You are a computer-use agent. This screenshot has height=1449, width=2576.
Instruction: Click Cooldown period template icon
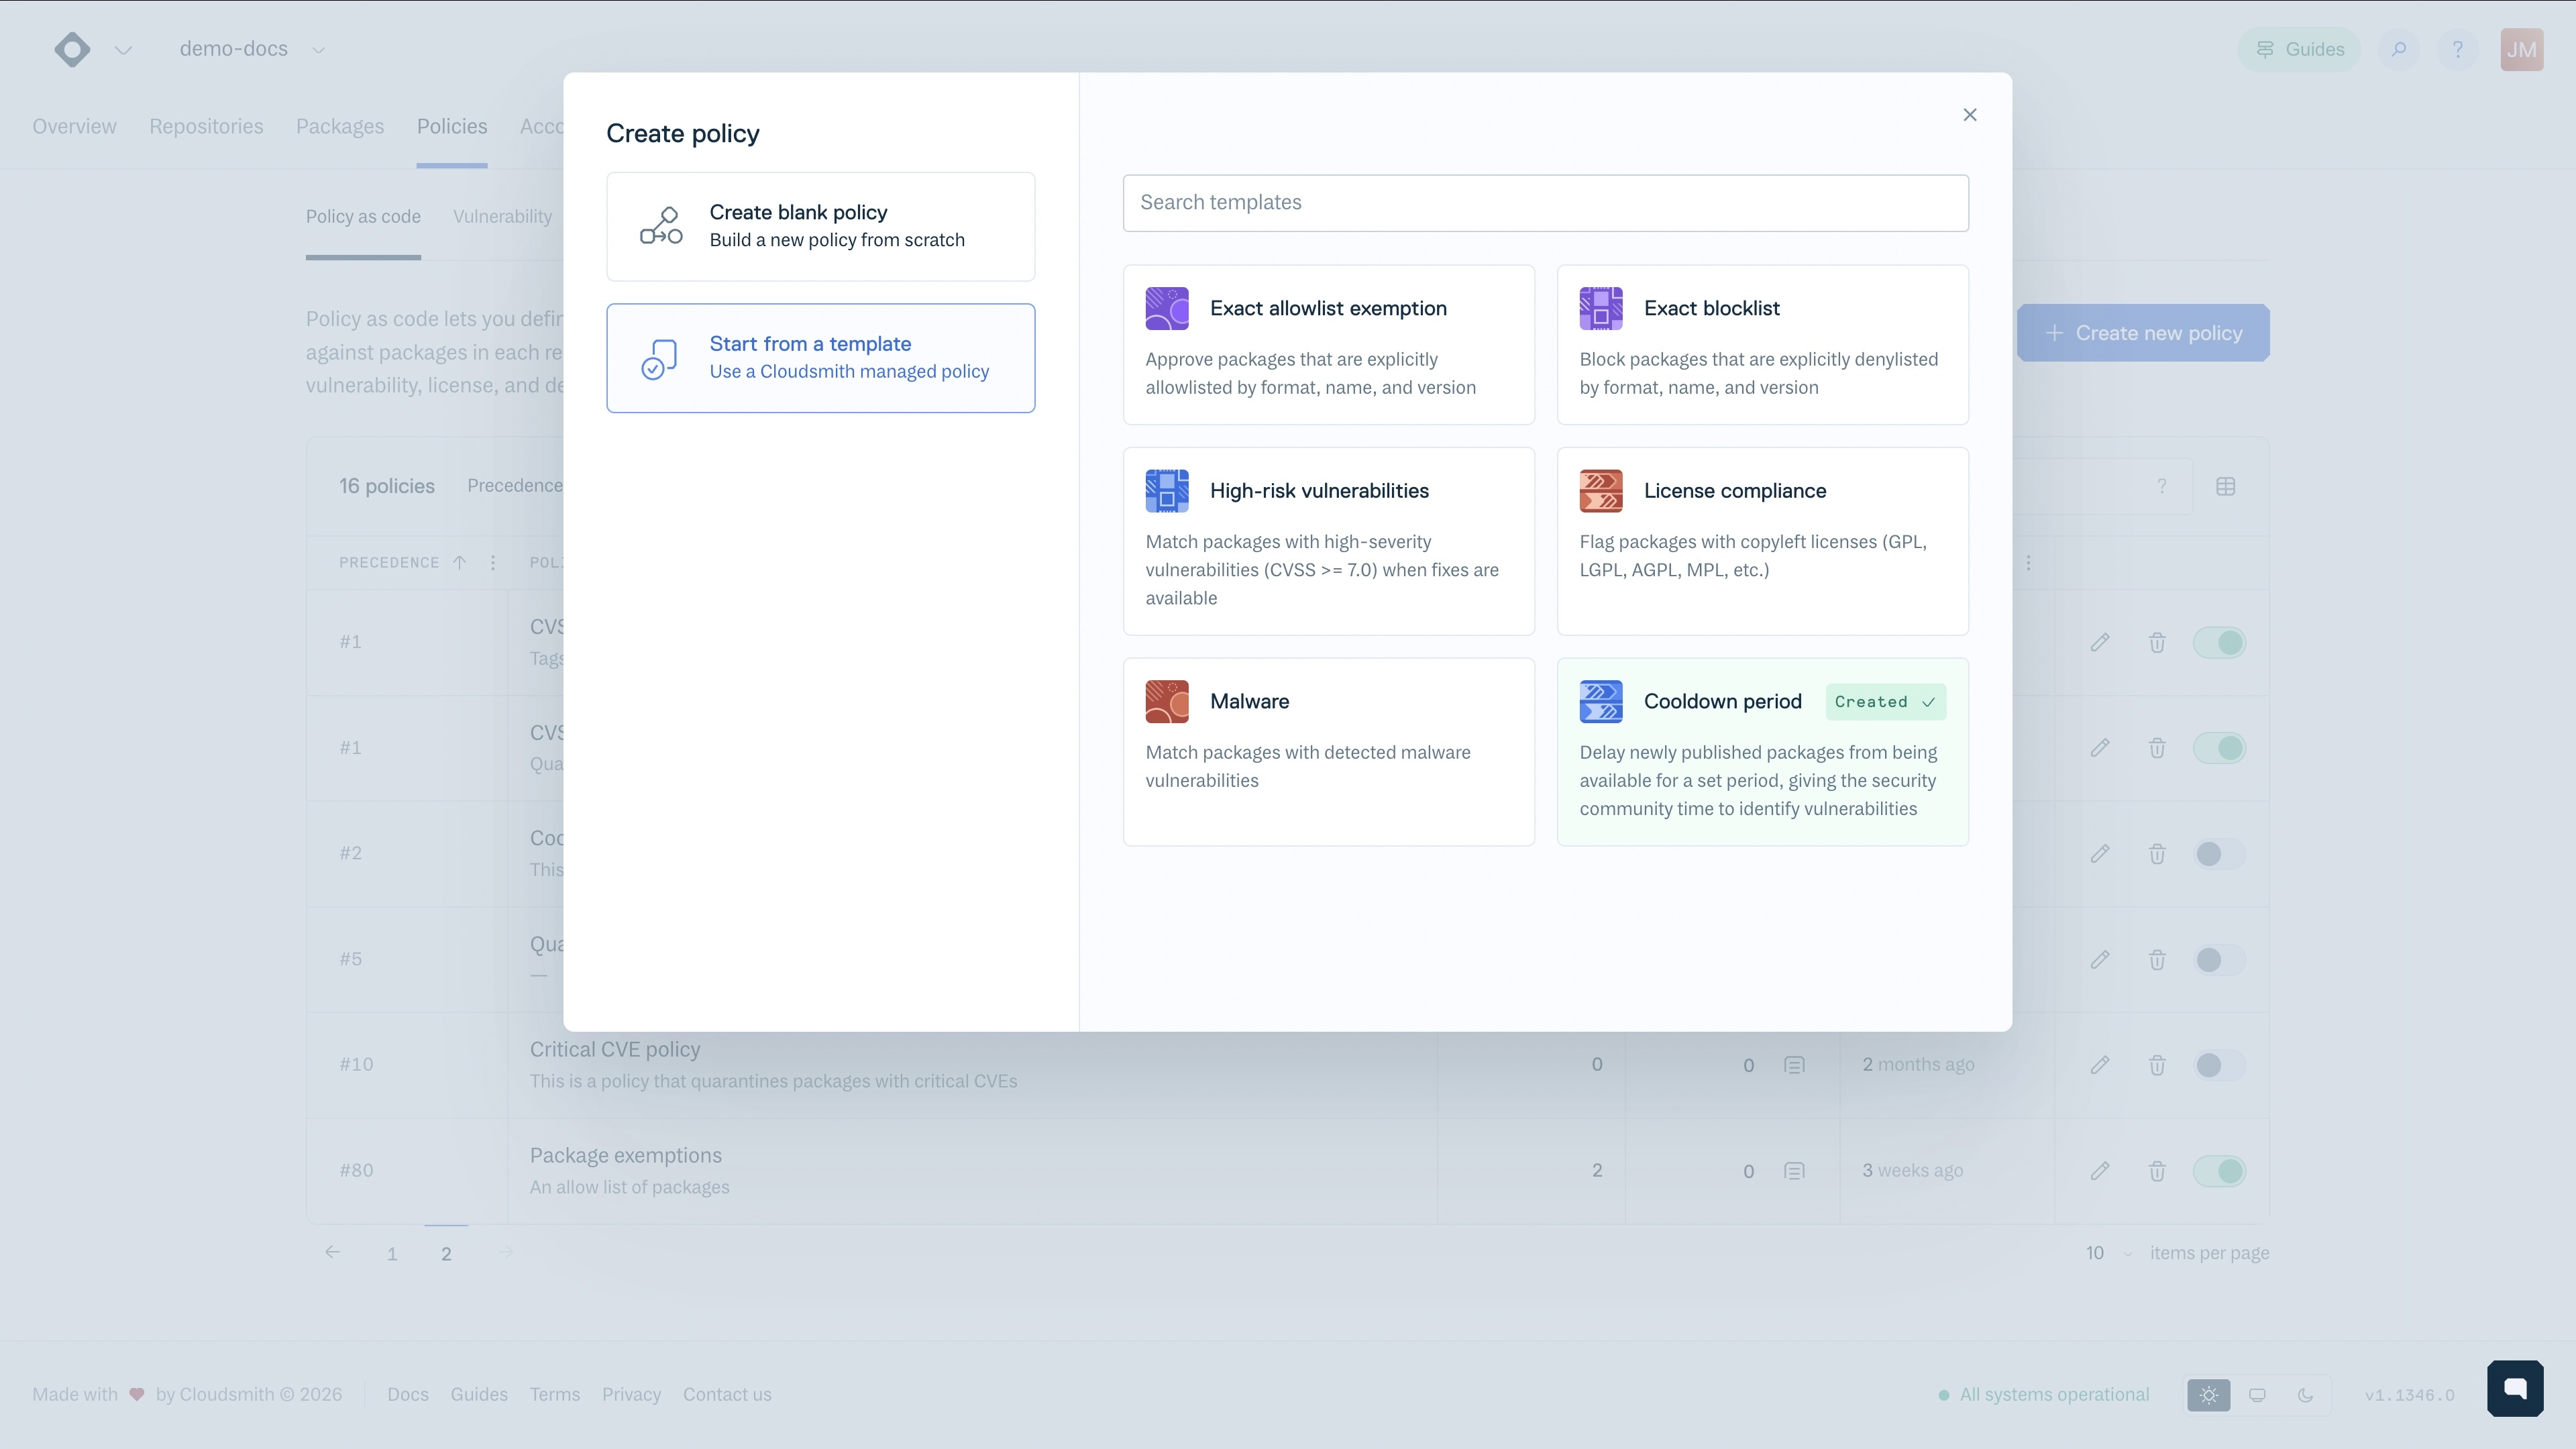click(1600, 702)
